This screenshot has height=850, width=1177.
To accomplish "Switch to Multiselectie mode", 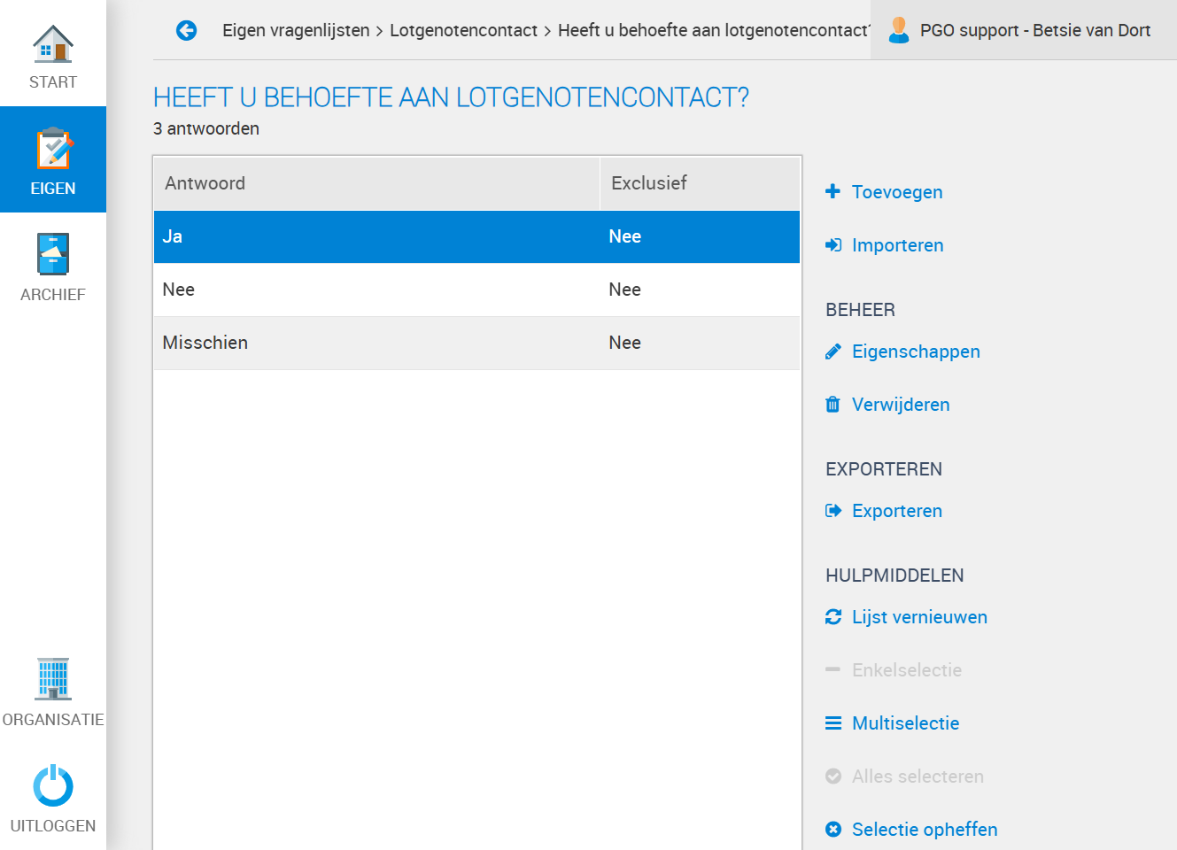I will pyautogui.click(x=905, y=723).
